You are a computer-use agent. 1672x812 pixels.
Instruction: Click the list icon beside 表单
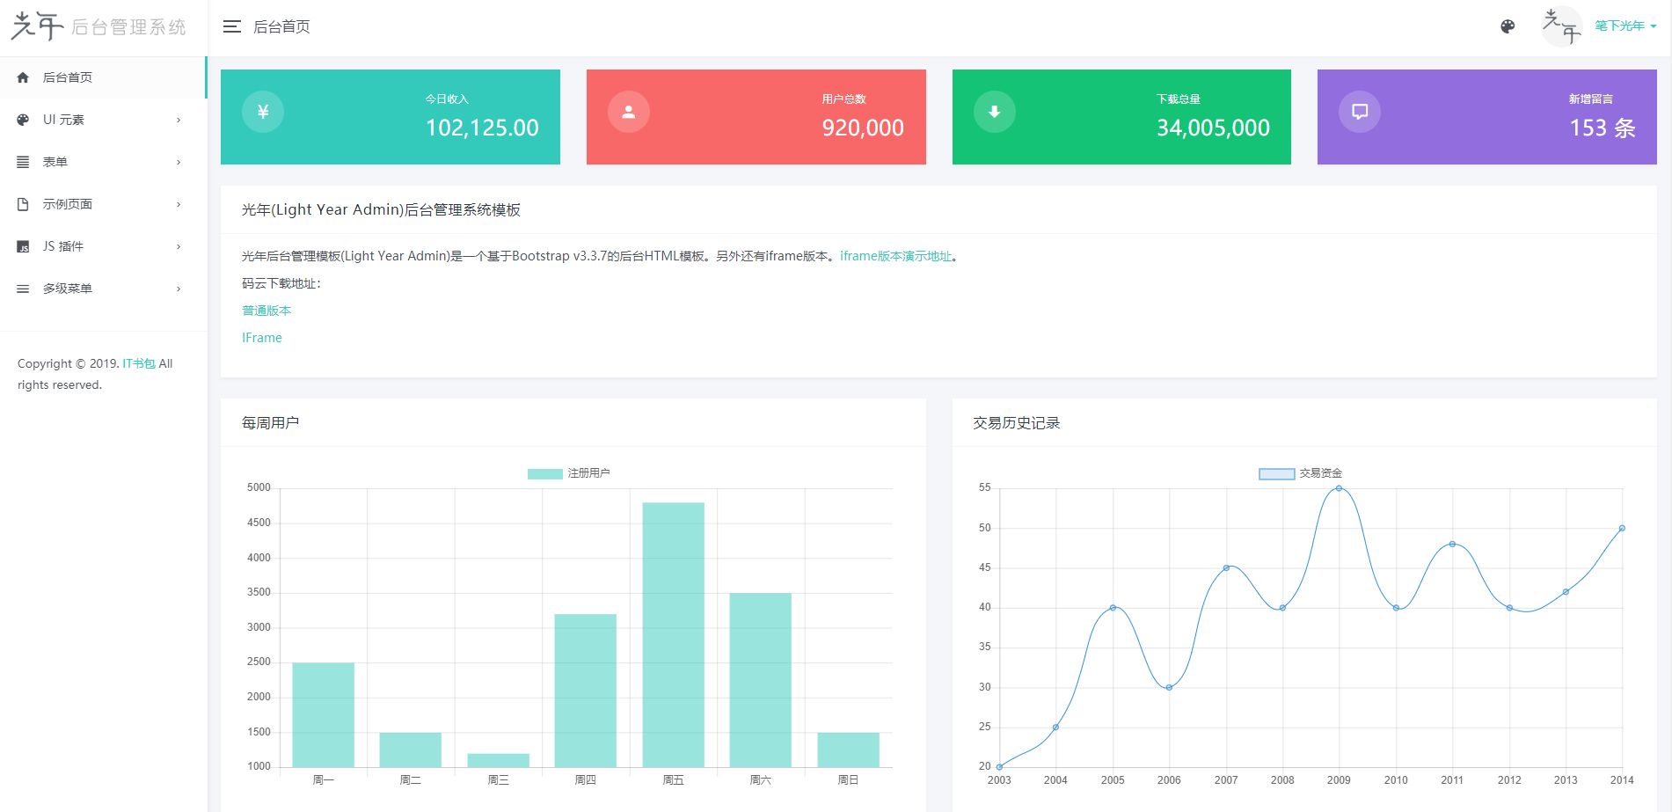(x=23, y=162)
